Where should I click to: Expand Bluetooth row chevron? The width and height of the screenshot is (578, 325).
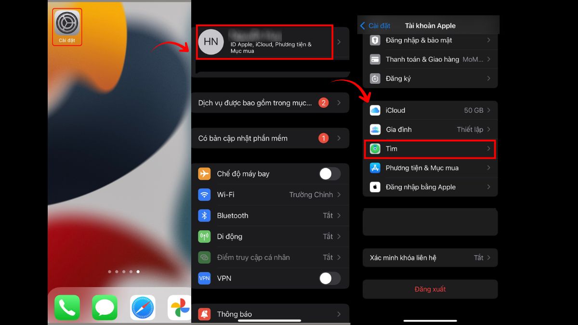click(339, 216)
